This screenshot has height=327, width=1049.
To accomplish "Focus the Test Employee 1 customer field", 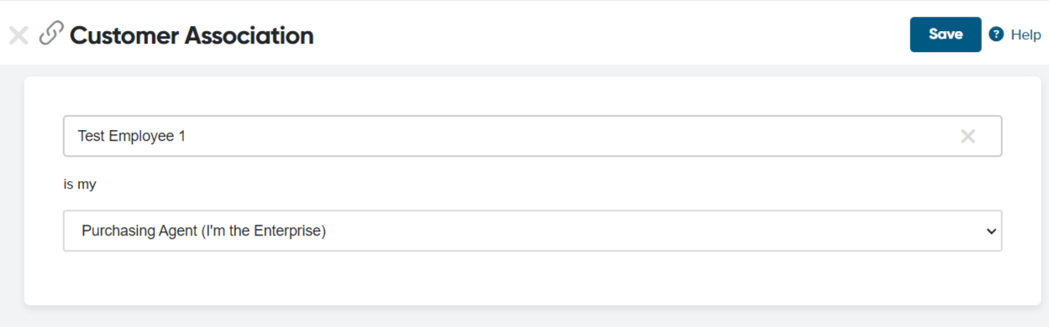I will (532, 136).
